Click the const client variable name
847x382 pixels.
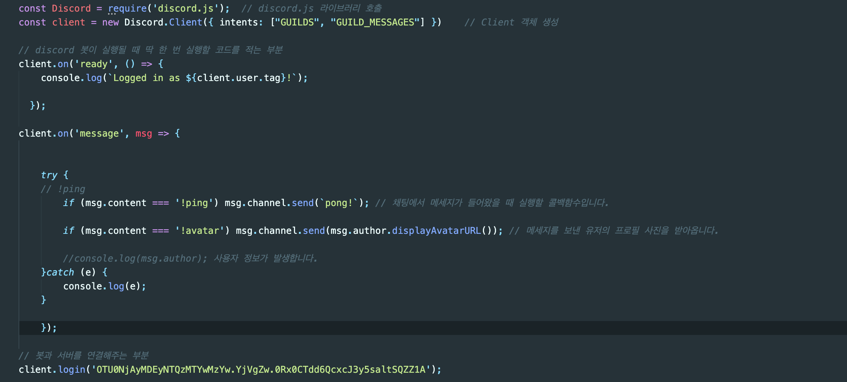point(69,22)
